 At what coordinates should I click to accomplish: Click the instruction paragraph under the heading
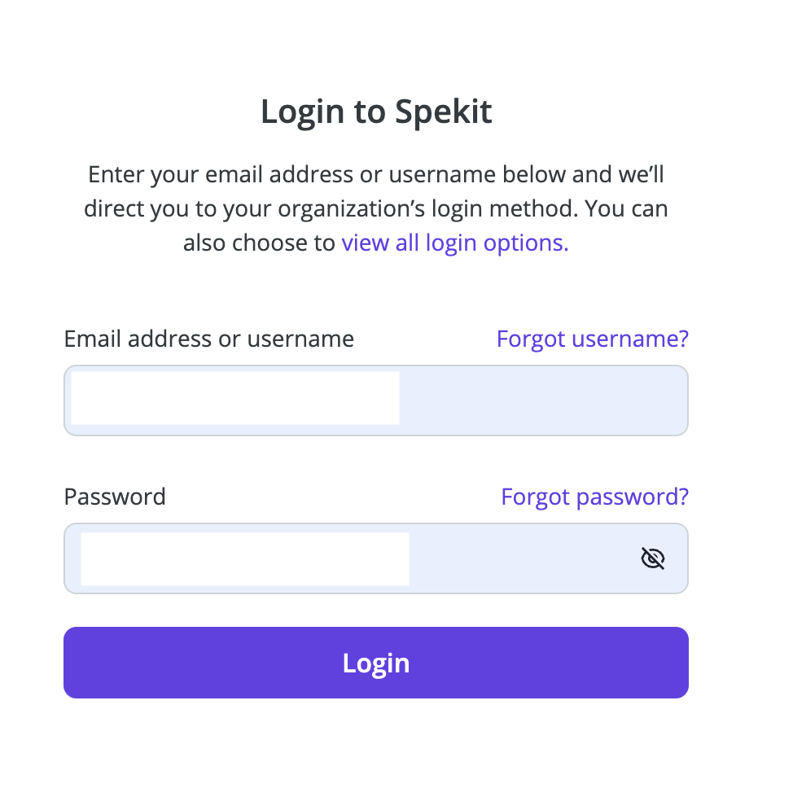point(376,208)
